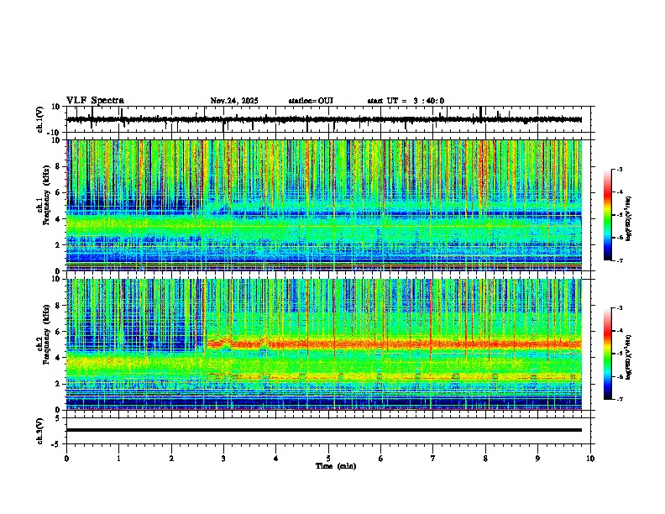
Task: Click the "0" tick on the time axis
Action: 66,459
